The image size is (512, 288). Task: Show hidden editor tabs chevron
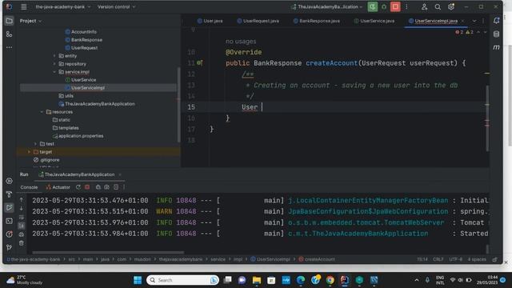click(474, 21)
